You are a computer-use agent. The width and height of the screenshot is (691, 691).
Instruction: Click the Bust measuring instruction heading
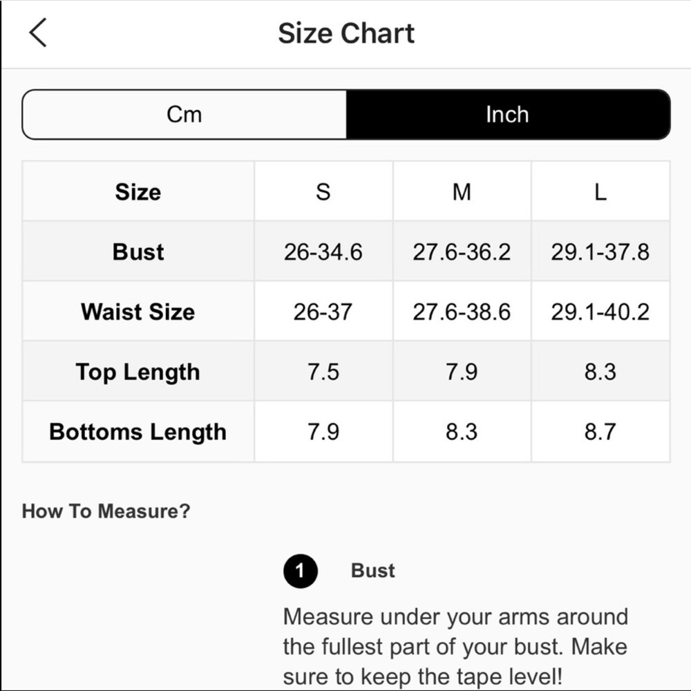point(373,571)
